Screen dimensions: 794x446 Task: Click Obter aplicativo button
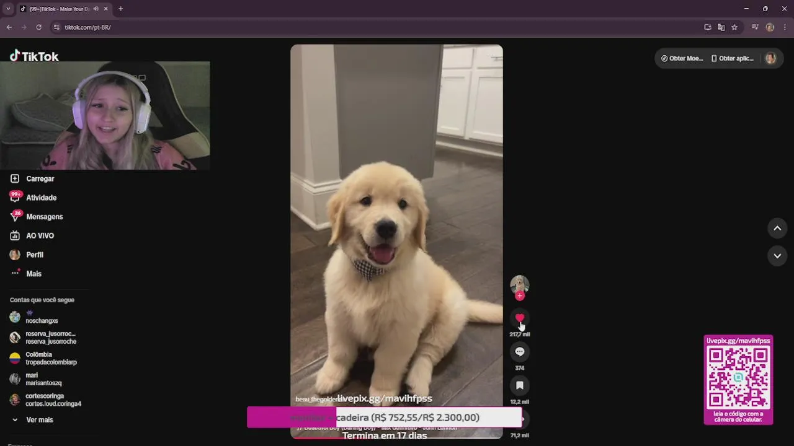[732, 58]
